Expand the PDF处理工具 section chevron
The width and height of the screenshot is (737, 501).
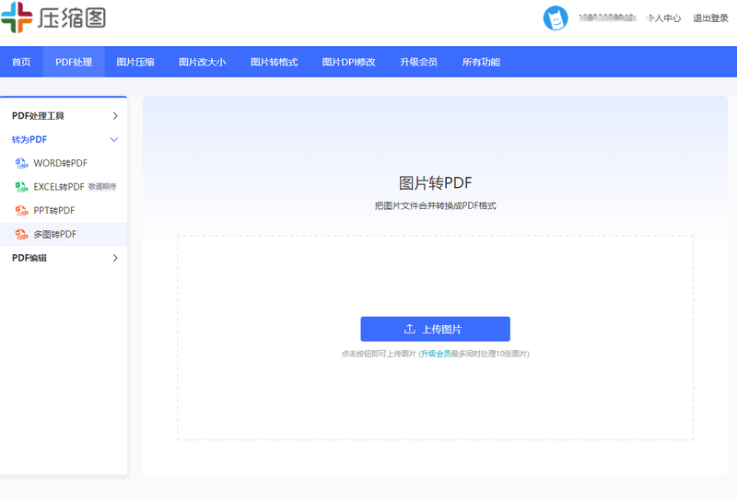tap(115, 116)
